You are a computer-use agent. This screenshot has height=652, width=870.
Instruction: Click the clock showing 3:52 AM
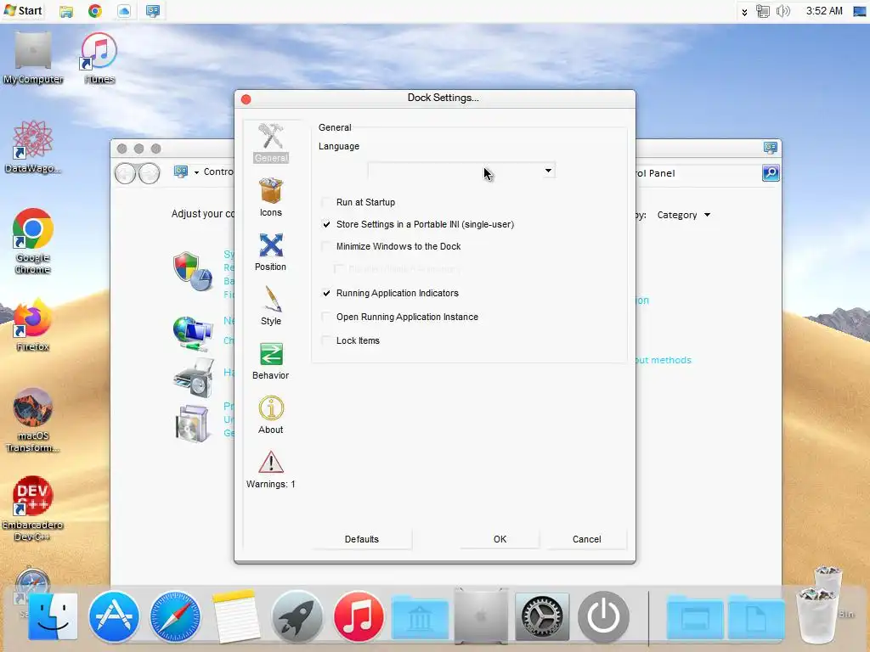pos(824,11)
